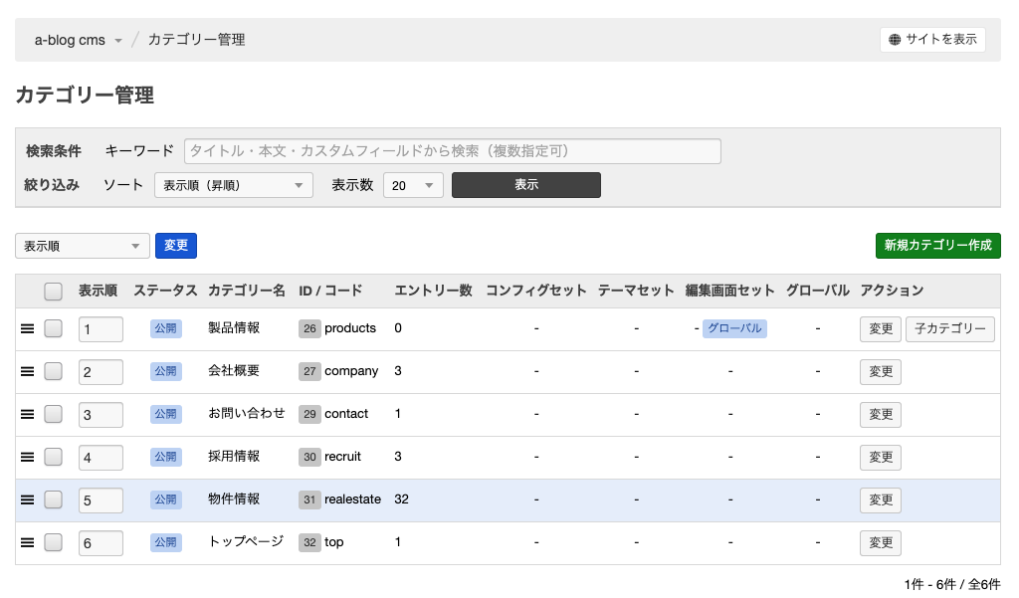Open the 表示順 bulk action dropdown
This screenshot has width=1019, height=598.
pos(83,246)
